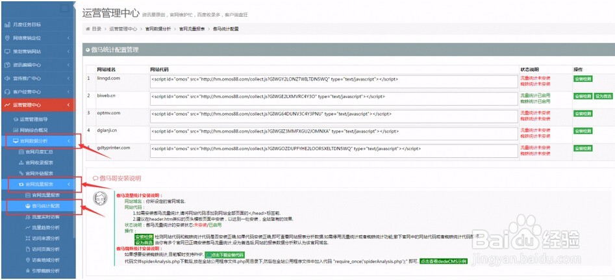Click 目录 breadcrumb link

(97, 29)
